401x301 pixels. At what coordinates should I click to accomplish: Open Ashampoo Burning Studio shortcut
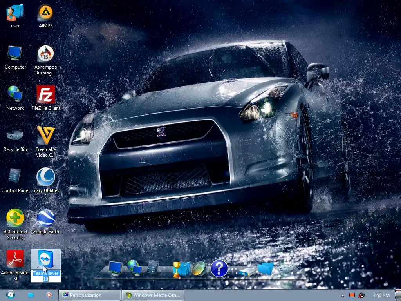45,60
